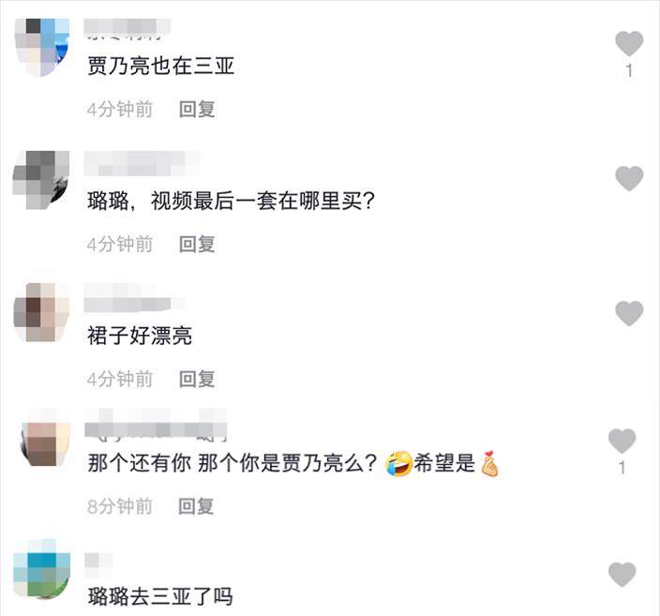Image resolution: width=660 pixels, height=616 pixels.
Task: Reply to the 8分钟前 comment
Action: point(196,506)
